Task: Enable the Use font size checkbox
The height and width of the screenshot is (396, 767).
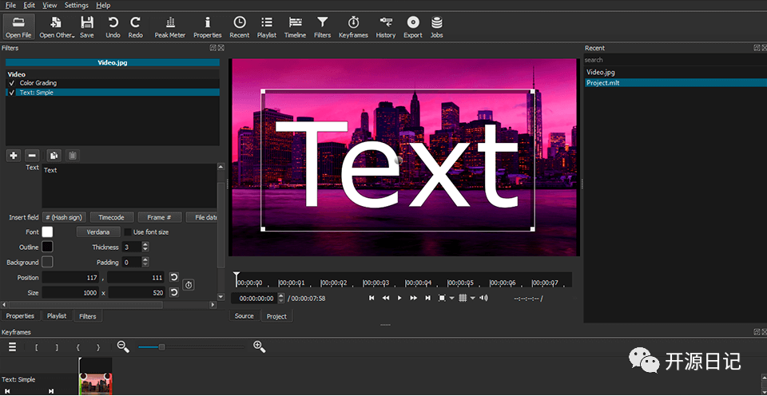Action: pyautogui.click(x=128, y=232)
